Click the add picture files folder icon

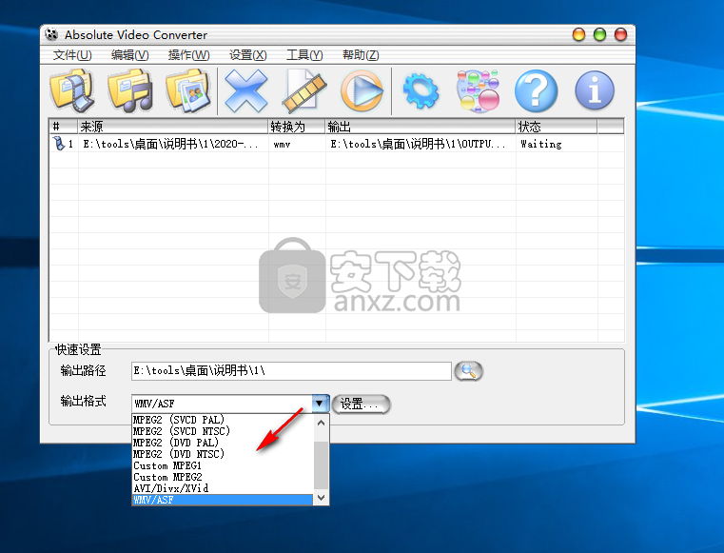(x=188, y=90)
